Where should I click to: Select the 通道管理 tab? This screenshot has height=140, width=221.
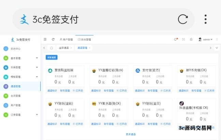(83, 48)
